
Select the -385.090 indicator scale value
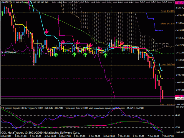[180, 132]
